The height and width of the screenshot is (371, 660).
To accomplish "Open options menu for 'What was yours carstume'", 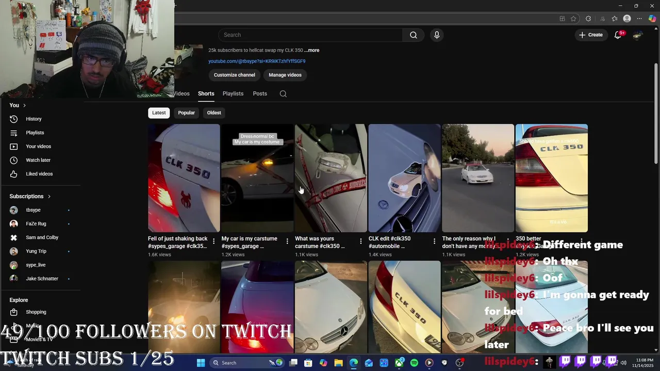I will 361,241.
